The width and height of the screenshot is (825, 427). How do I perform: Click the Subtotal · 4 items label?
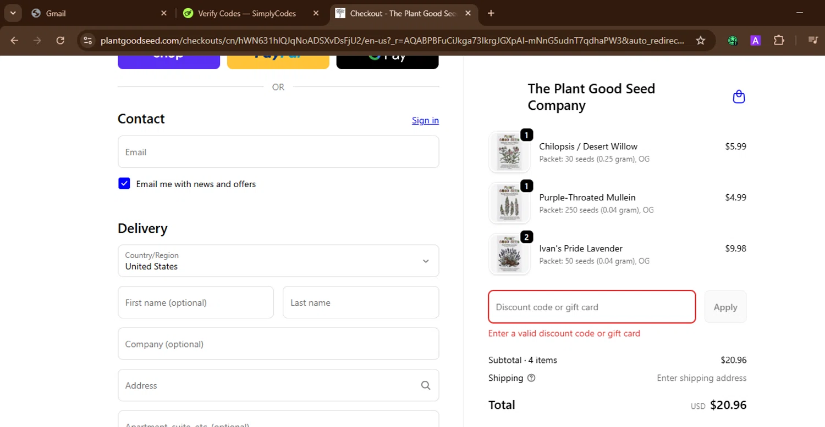pyautogui.click(x=522, y=360)
